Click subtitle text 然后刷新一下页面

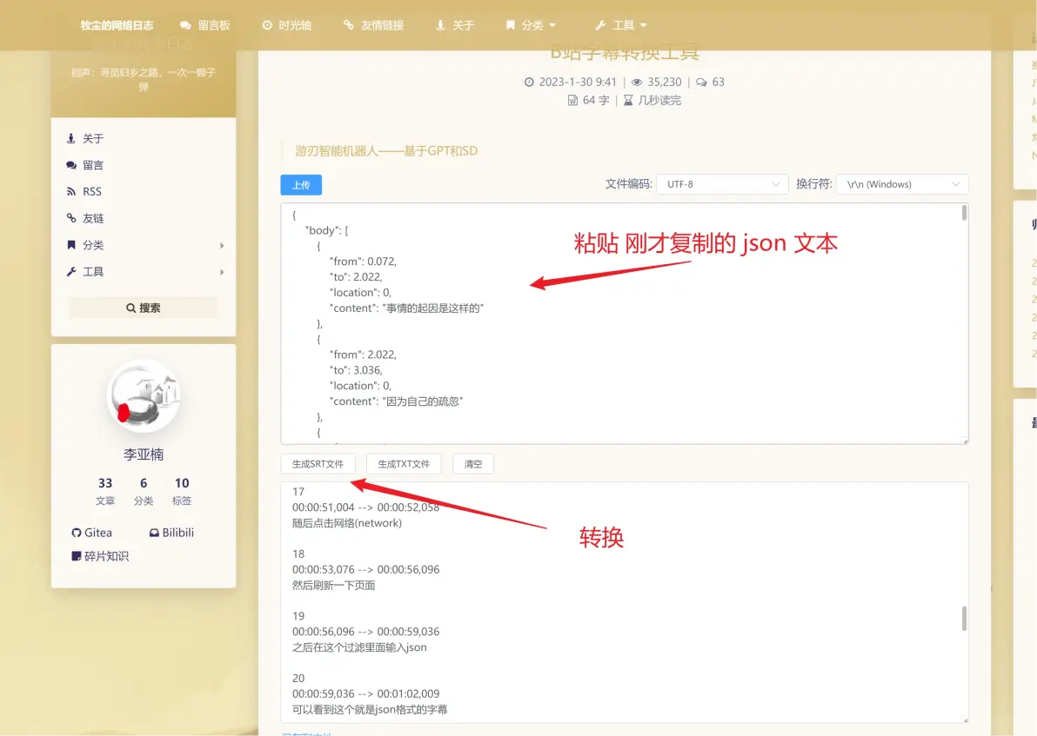(334, 586)
